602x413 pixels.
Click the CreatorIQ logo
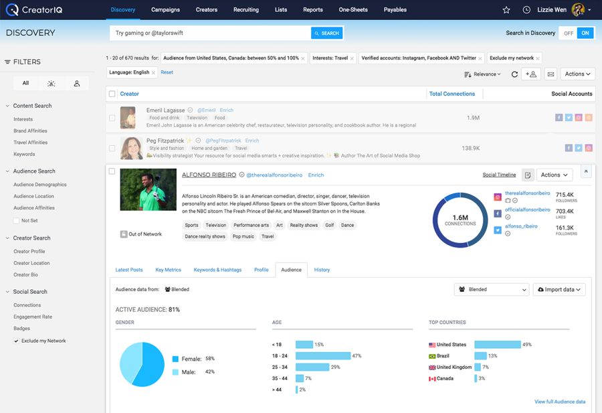(x=34, y=9)
